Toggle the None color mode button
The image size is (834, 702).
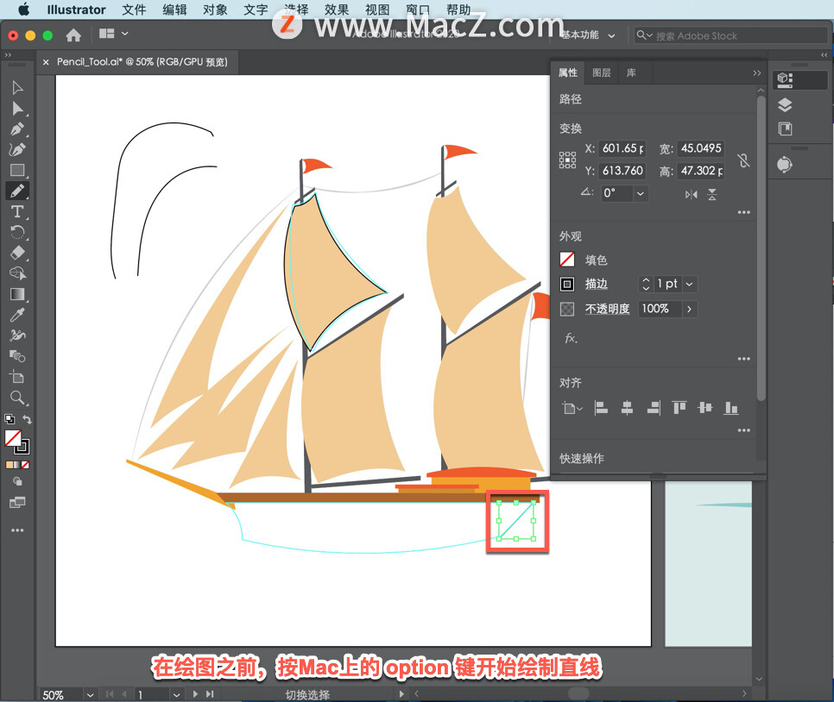(x=25, y=465)
